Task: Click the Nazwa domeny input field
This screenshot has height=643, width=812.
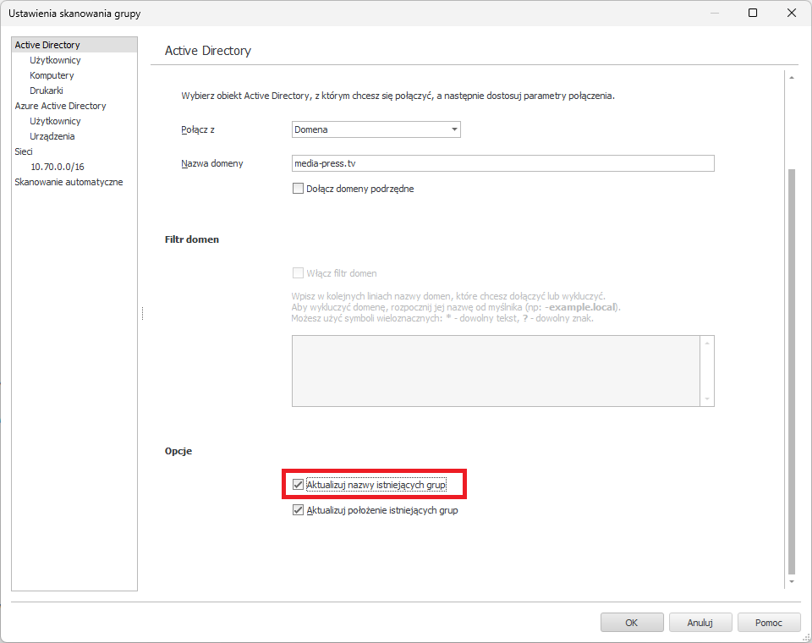Action: click(x=502, y=163)
